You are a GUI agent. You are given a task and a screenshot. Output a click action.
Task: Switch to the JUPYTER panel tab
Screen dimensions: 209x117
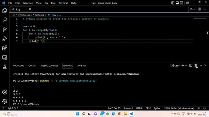[82, 66]
